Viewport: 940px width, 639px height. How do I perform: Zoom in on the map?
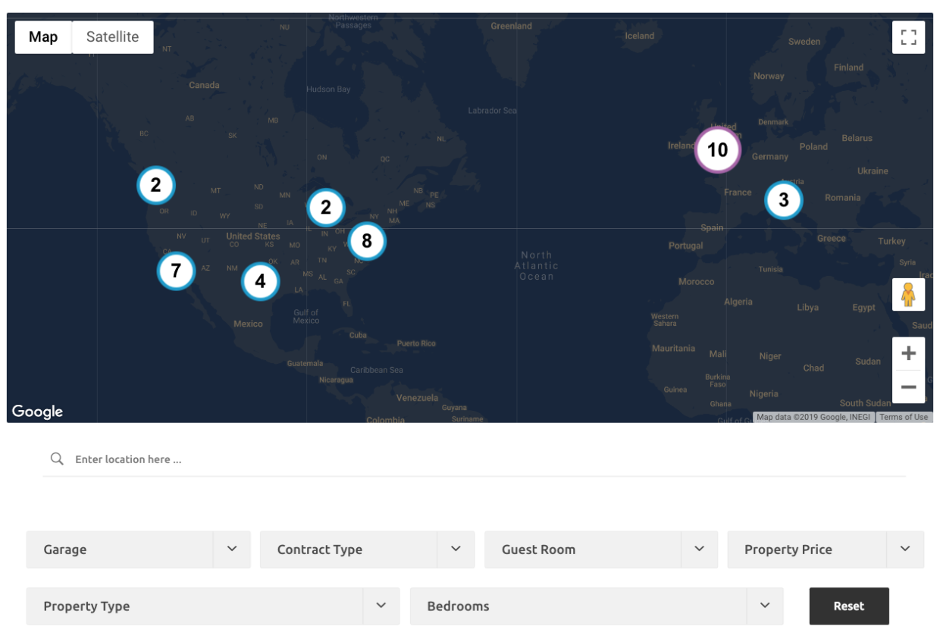tap(908, 353)
